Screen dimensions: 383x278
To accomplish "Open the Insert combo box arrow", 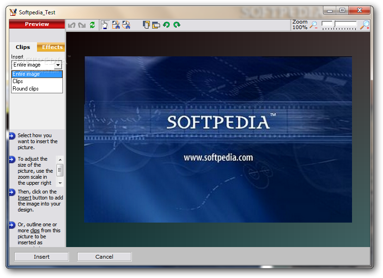I will coord(58,65).
